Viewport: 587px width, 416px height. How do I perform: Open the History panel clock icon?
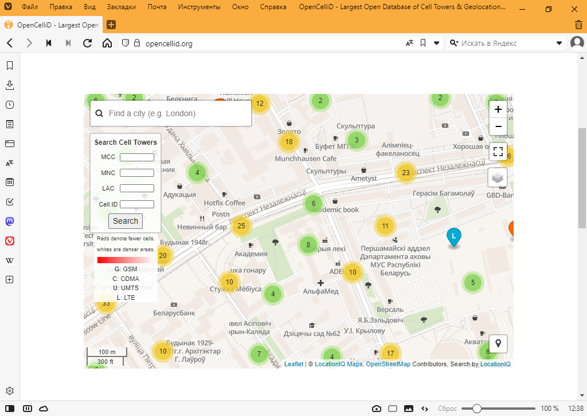point(9,105)
